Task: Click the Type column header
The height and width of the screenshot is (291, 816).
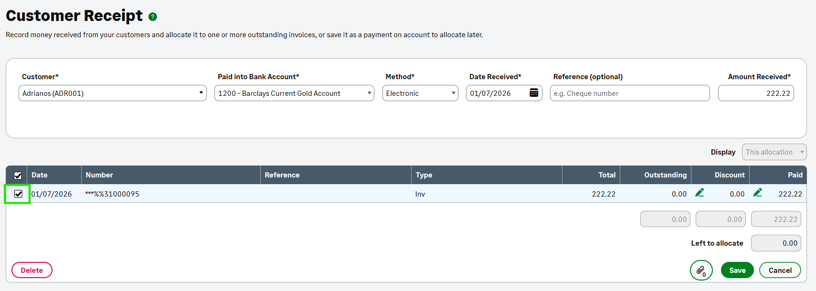Action: click(487, 175)
